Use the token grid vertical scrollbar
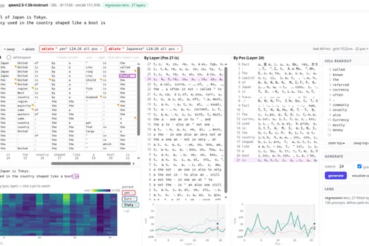This screenshot has height=246, width=369. coord(138,101)
